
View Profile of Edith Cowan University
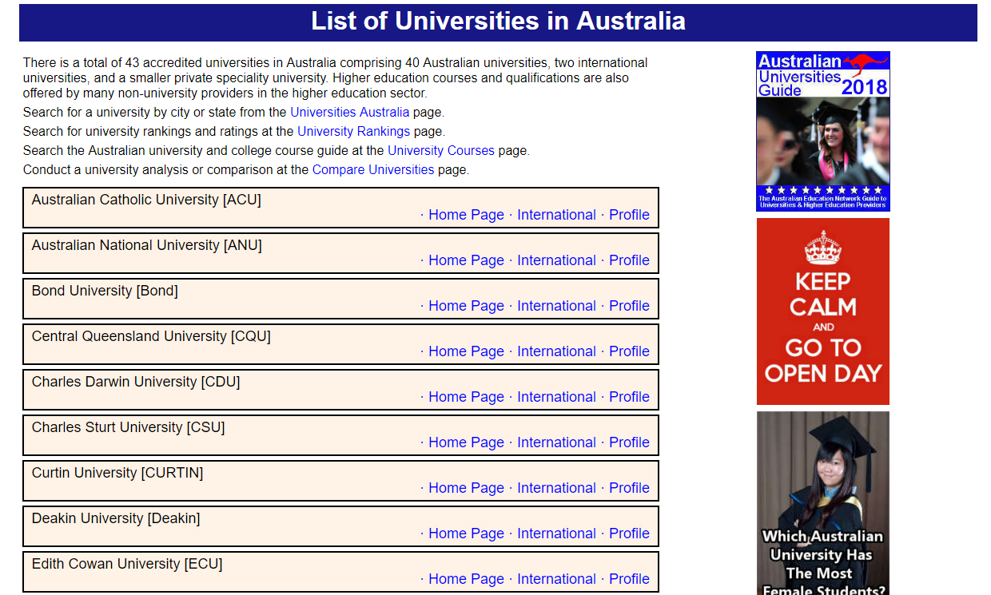[629, 579]
